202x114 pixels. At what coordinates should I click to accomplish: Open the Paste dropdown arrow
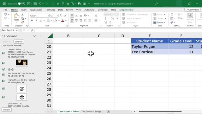pos(16,22)
